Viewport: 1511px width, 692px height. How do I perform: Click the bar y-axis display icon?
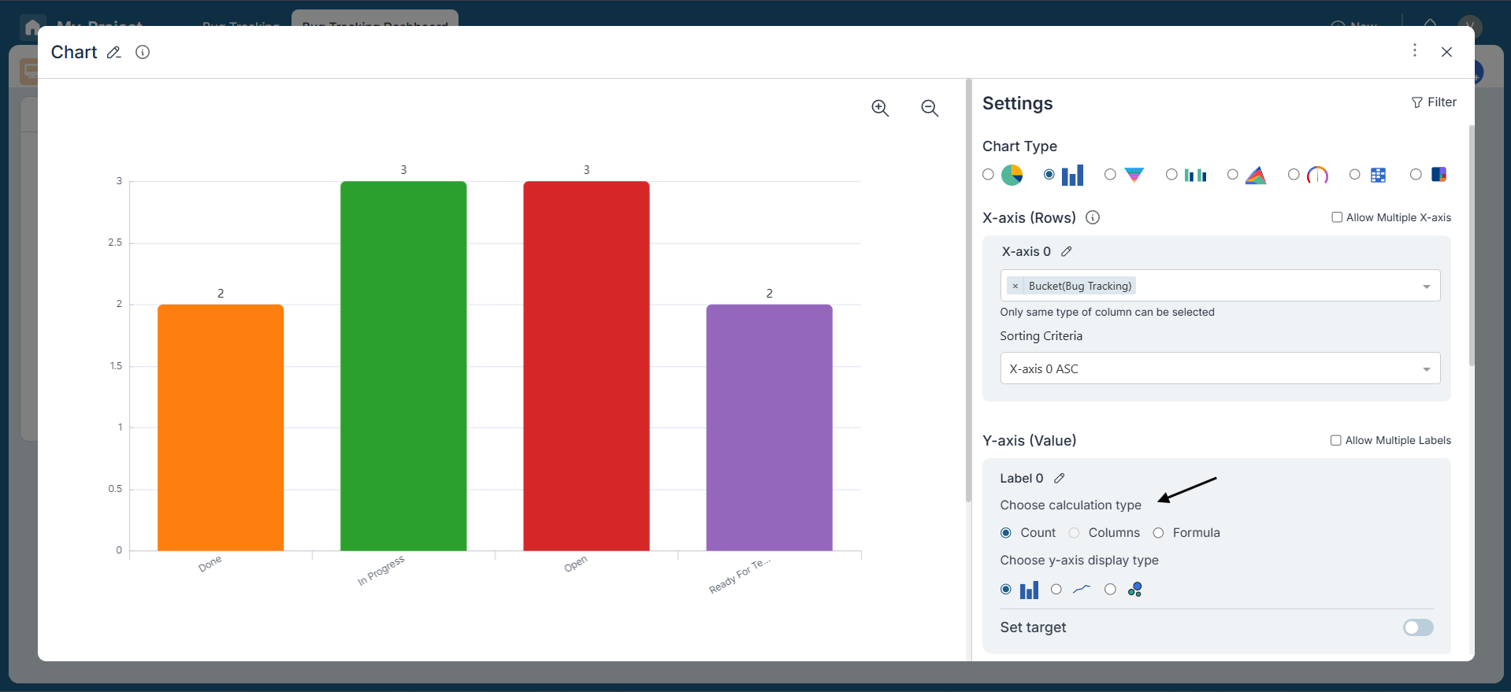(1029, 590)
